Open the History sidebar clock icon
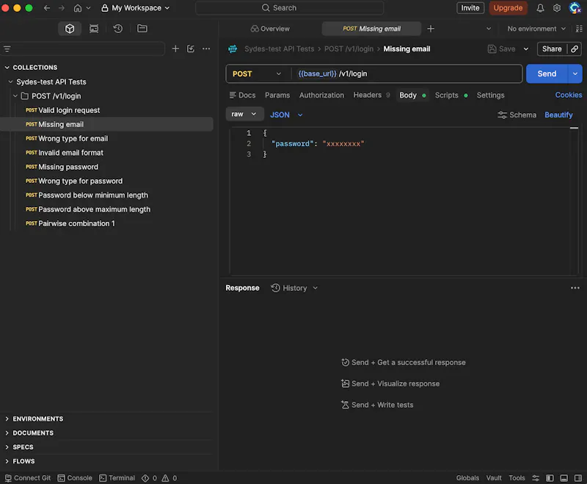587x484 pixels. point(118,29)
